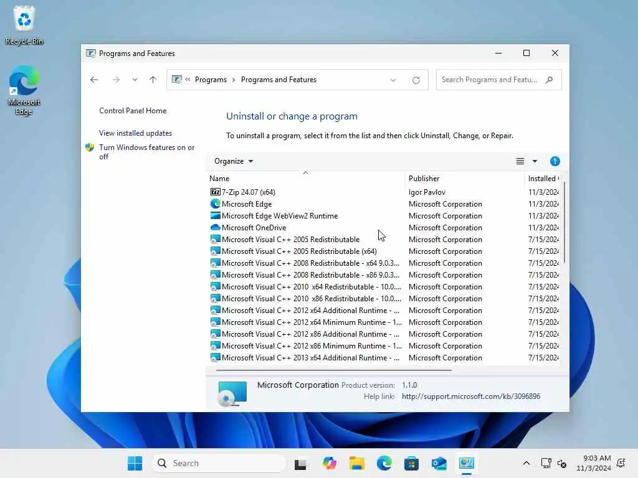Select Visual C++ 2008 Redistributable x64 9.0.3 row
Viewport: 638px width, 478px height.
(x=384, y=263)
